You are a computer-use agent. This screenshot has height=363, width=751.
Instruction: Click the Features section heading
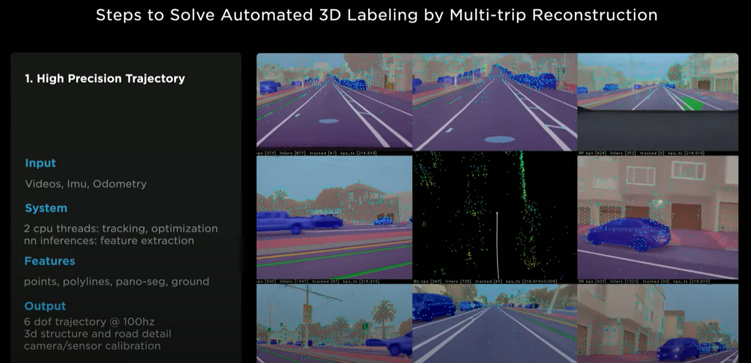pyautogui.click(x=50, y=261)
